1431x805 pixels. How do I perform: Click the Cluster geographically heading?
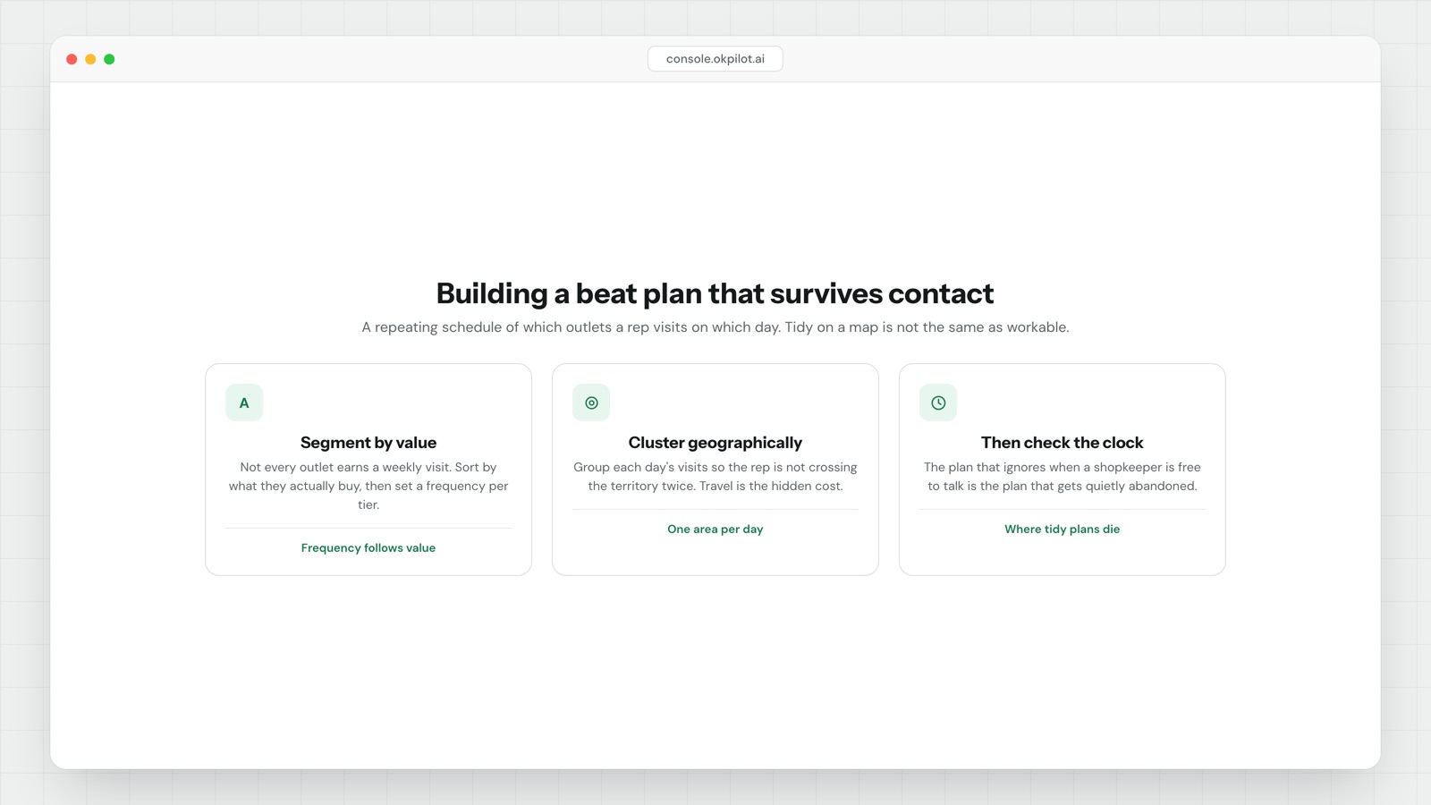coord(715,443)
